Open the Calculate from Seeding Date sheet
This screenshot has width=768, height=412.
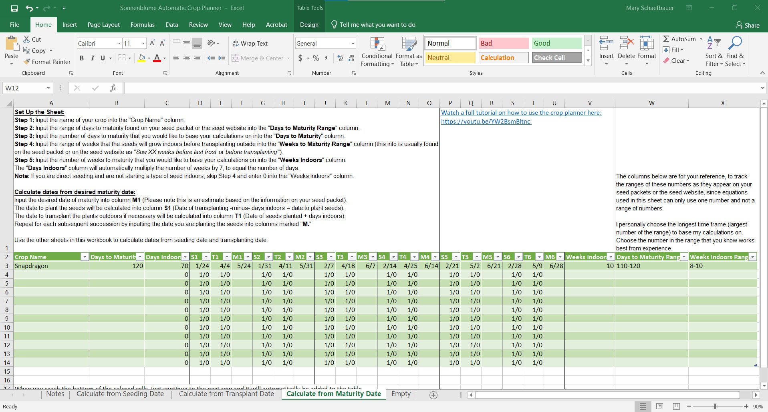120,394
